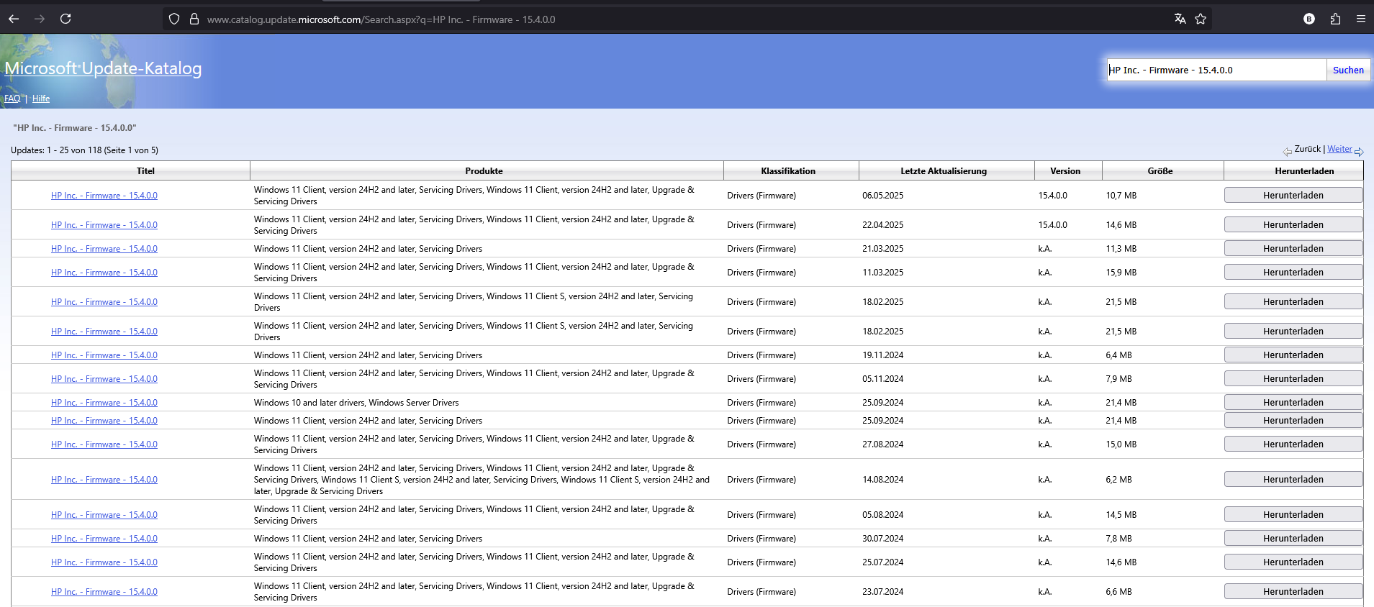The image size is (1374, 607).
Task: Click Herunterladen for the 7,9 MB update
Action: tap(1293, 379)
